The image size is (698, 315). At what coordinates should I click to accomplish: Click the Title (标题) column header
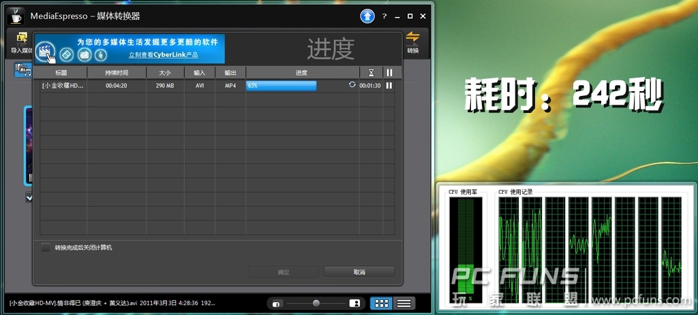click(x=61, y=73)
